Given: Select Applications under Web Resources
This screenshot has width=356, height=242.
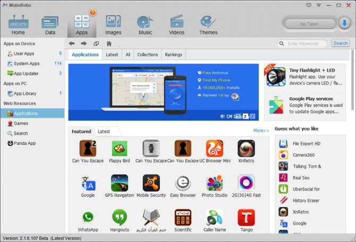Looking at the screenshot, I should [32, 113].
